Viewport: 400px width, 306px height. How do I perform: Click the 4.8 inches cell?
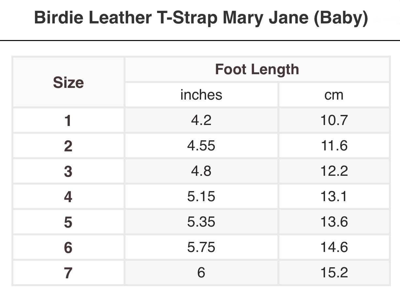201,171
